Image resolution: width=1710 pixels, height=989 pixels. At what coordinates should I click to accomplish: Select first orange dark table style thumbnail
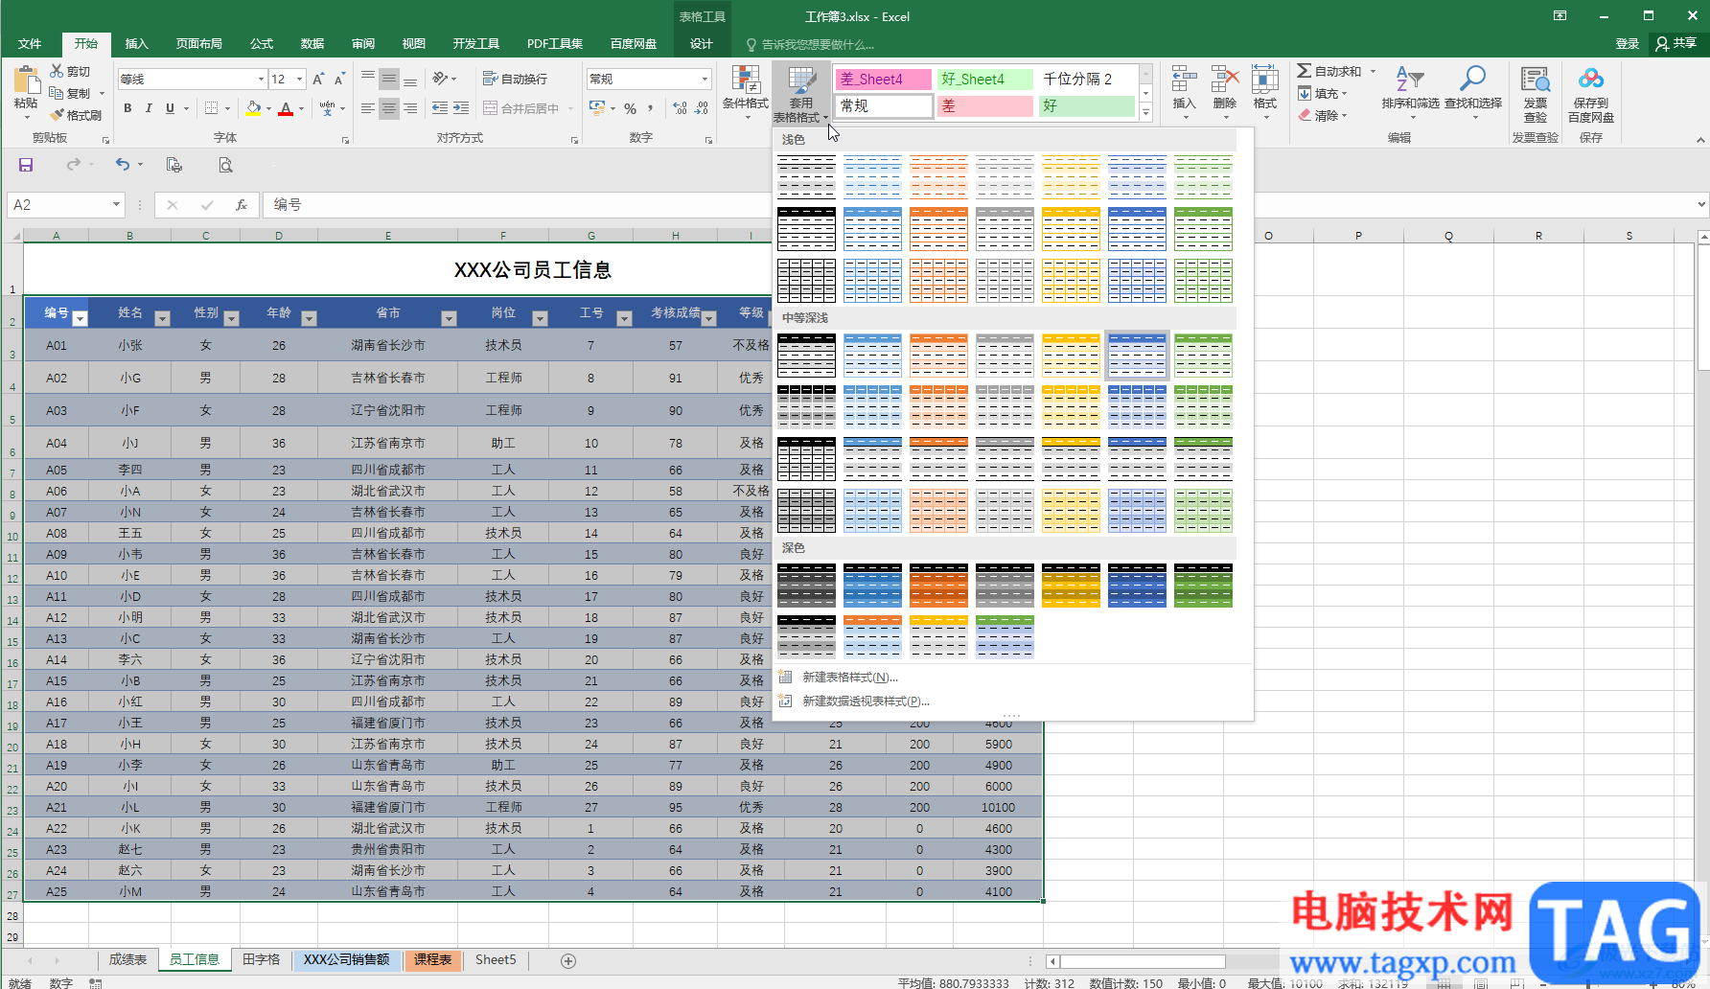(x=938, y=586)
